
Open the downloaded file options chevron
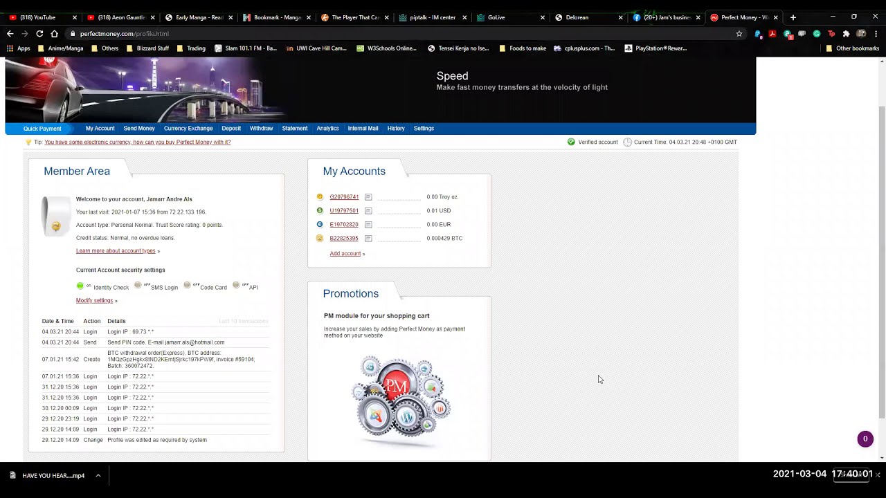click(x=98, y=475)
